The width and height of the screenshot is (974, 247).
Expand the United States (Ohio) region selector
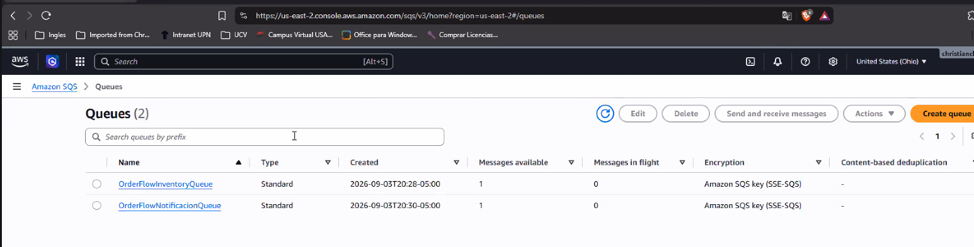pyautogui.click(x=891, y=62)
